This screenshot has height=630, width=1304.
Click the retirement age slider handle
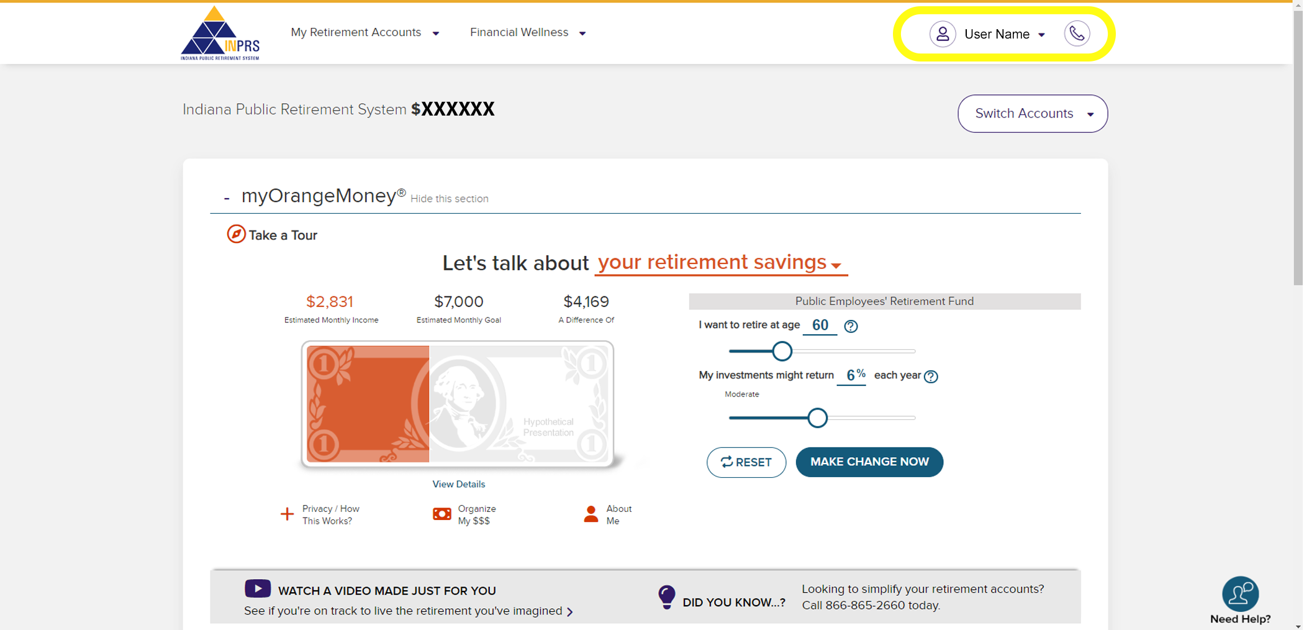click(782, 352)
